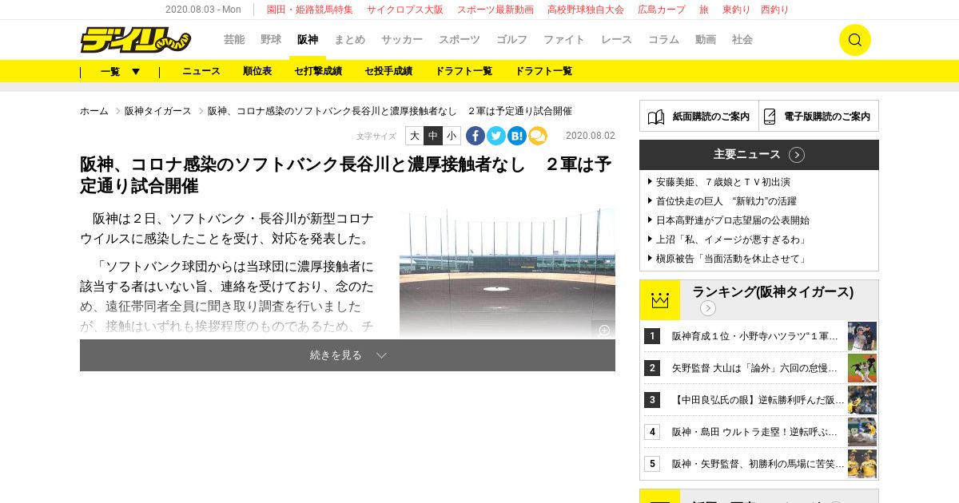Screen dimensions: 959x503
Task: Bookmark article with Hatena B! icon
Action: 517,136
